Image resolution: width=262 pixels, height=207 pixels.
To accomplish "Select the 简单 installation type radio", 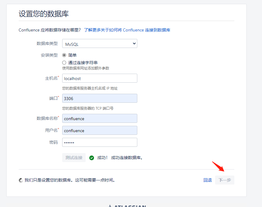I will coord(64,55).
